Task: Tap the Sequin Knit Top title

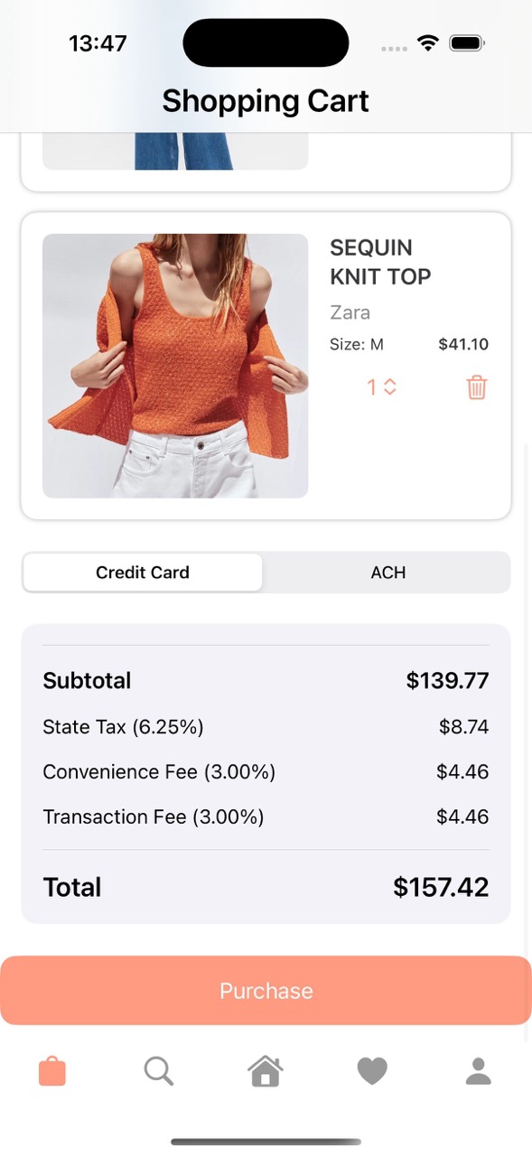Action: 379,262
